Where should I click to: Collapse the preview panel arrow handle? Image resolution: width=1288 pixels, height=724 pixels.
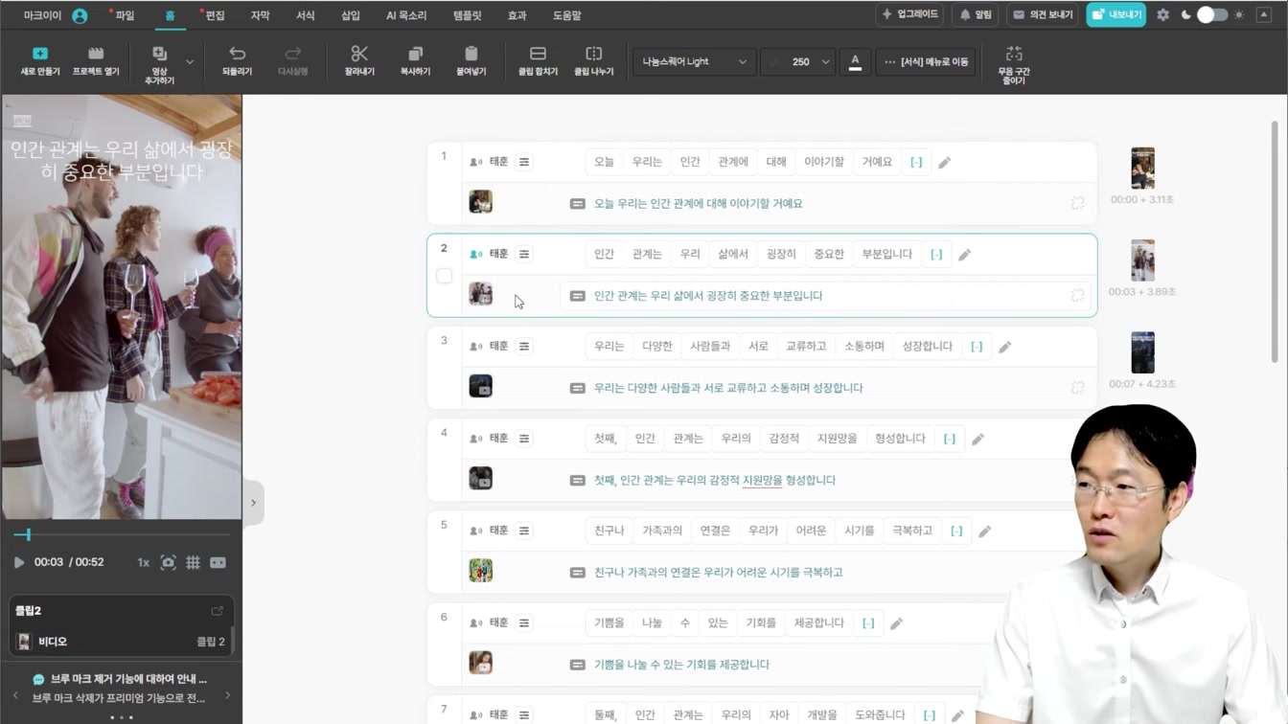(x=253, y=503)
